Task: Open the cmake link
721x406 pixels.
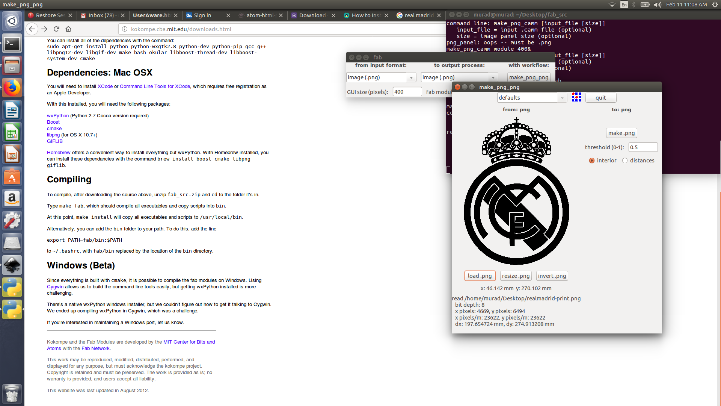Action: [x=54, y=129]
